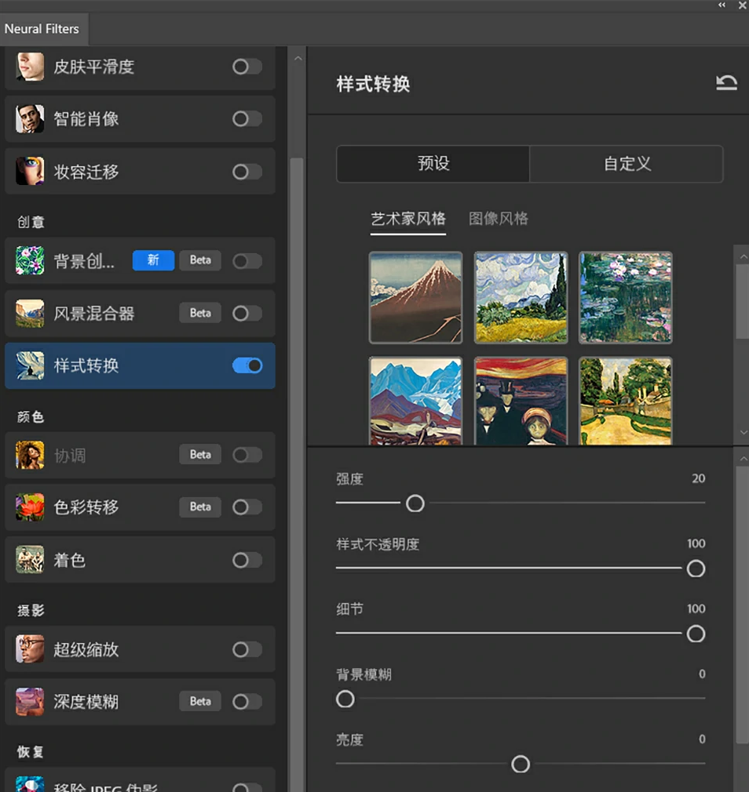Click the 色彩转移 flower icon
The width and height of the screenshot is (749, 792).
coord(30,507)
